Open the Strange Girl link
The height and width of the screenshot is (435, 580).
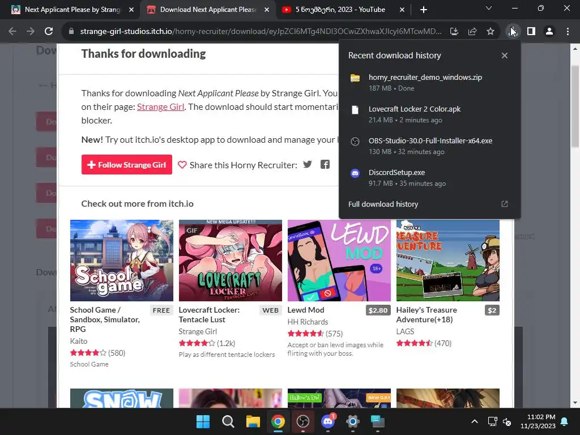[x=160, y=107]
